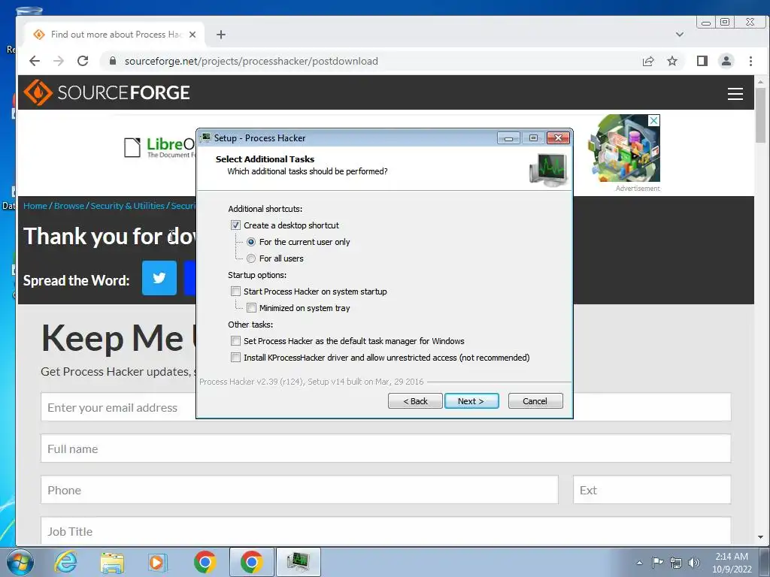Viewport: 770px width, 577px height.
Task: Click the Job Title field
Action: point(386,531)
